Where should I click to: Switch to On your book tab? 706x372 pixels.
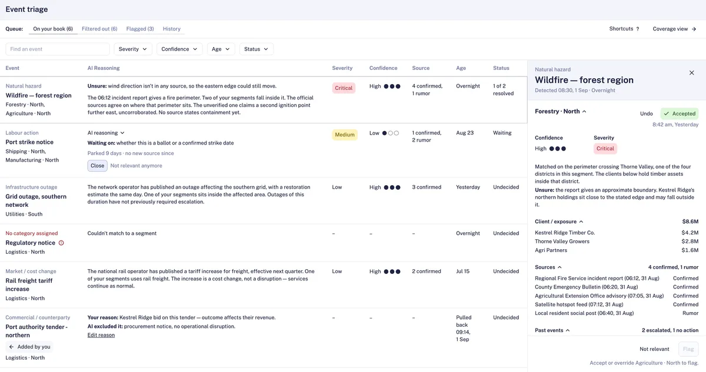53,29
